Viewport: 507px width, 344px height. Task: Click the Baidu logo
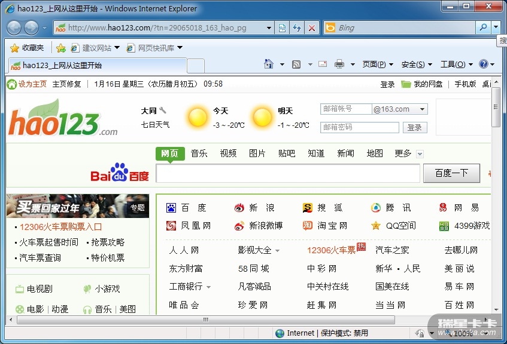click(120, 173)
